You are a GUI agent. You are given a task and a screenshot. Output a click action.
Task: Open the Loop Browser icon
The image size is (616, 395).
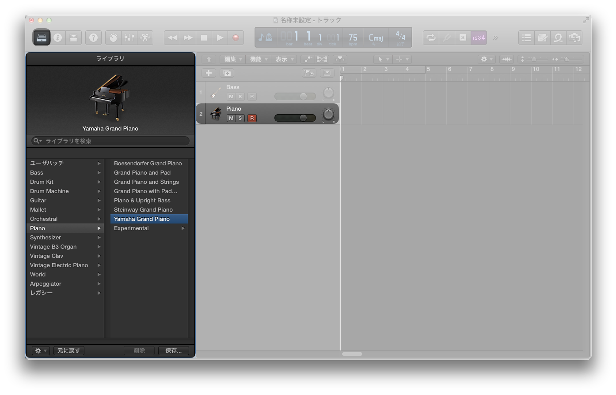[x=558, y=37]
